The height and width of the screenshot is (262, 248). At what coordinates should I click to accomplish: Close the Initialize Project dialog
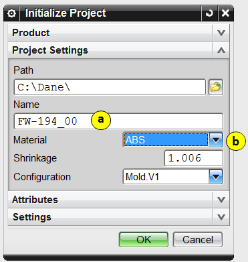(x=225, y=13)
